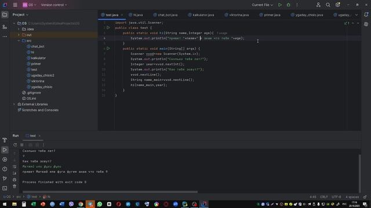The image size is (371, 208).
Task: Open the OS project dropdown
Action: pos(30,5)
